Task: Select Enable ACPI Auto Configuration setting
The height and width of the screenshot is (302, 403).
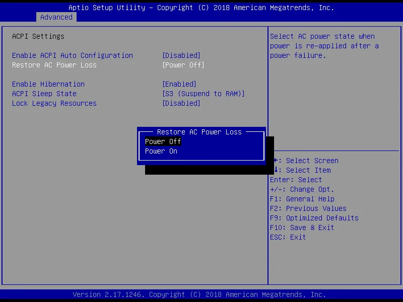Action: pyautogui.click(x=73, y=55)
